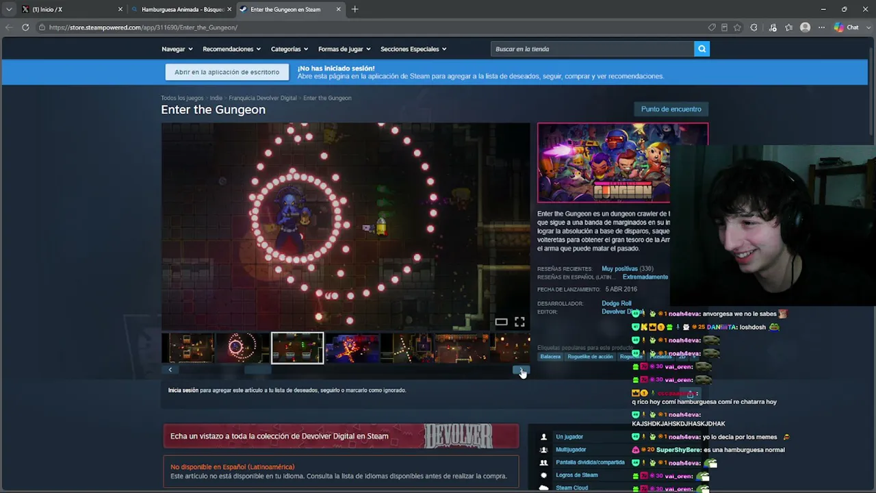Select the thumbnail showing a bullet ring
Screen dimensions: 876x493
click(x=243, y=348)
